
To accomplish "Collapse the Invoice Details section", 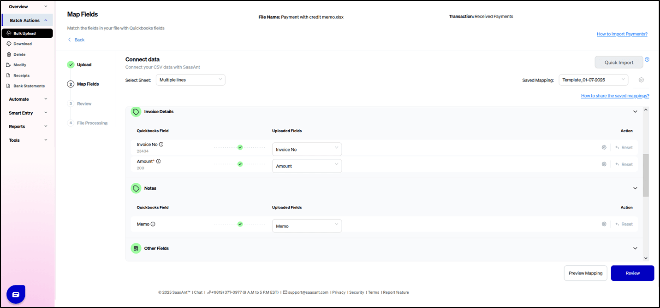I will 635,112.
